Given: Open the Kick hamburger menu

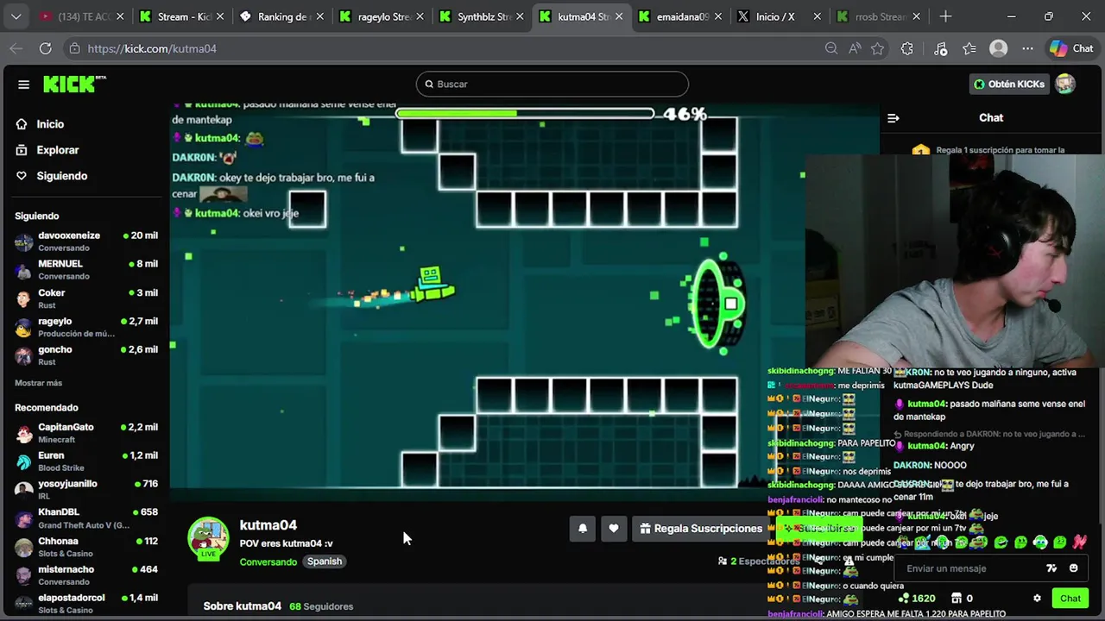Looking at the screenshot, I should click(23, 84).
